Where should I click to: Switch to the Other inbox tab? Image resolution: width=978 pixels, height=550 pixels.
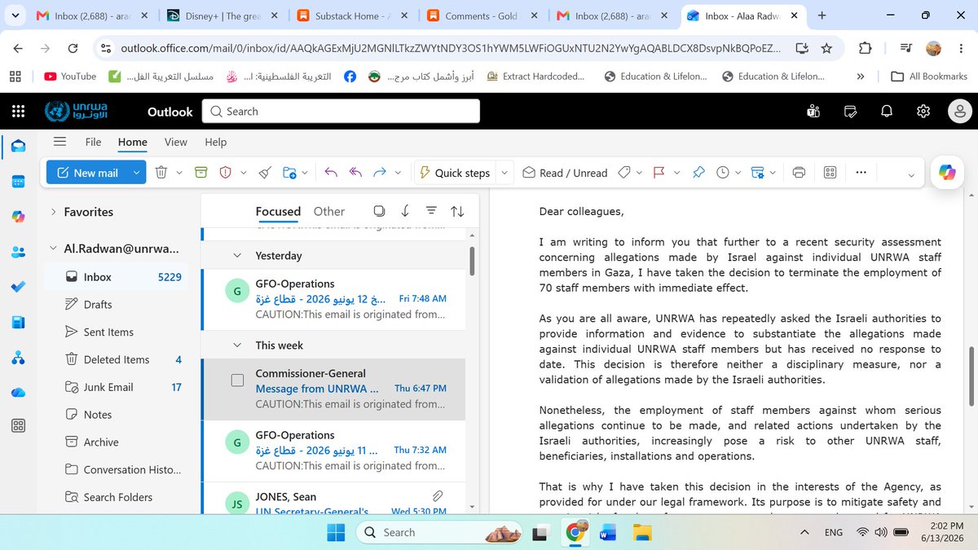point(329,211)
